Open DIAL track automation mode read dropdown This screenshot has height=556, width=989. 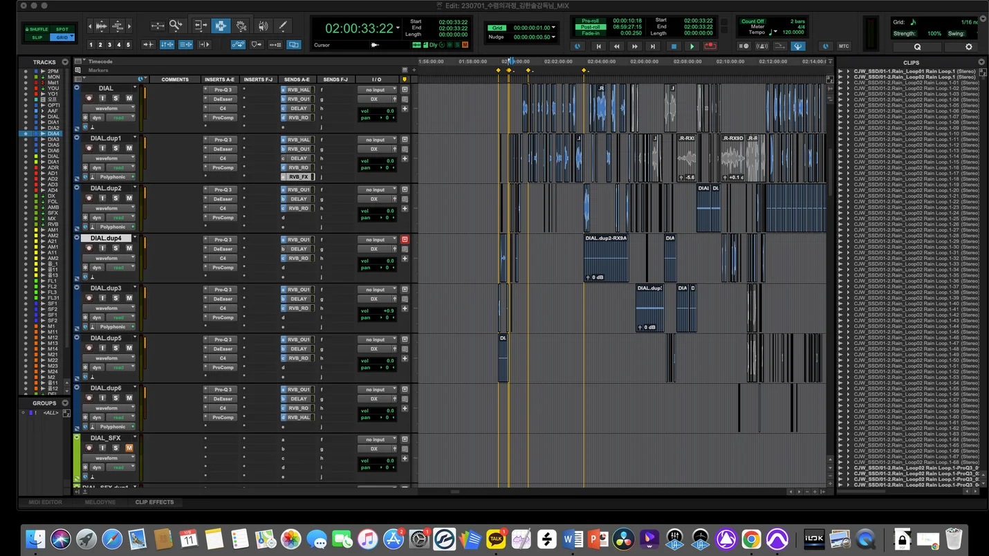119,118
